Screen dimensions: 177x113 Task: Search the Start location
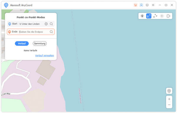51,24
